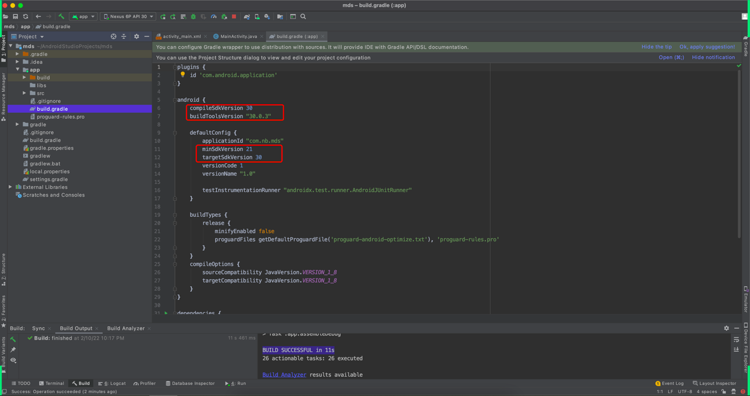Open Project panel settings gear

137,37
